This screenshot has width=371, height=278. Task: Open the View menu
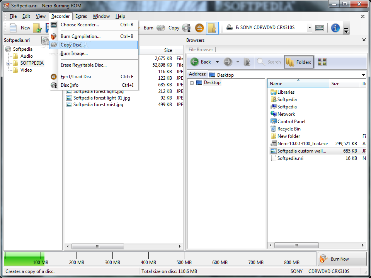[41, 16]
